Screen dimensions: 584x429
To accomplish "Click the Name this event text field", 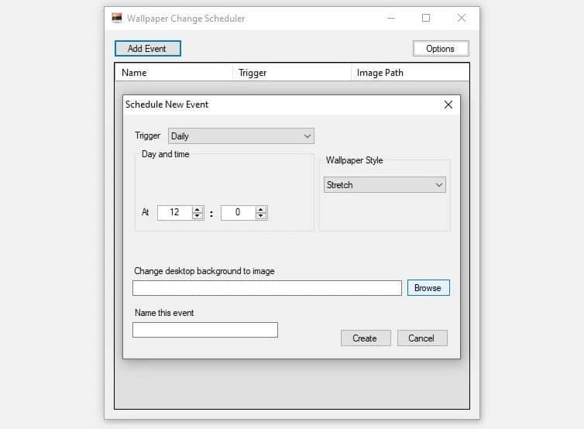I will [x=205, y=330].
